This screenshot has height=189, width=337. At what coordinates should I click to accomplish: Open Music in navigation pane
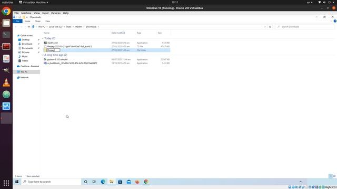pos(25,57)
